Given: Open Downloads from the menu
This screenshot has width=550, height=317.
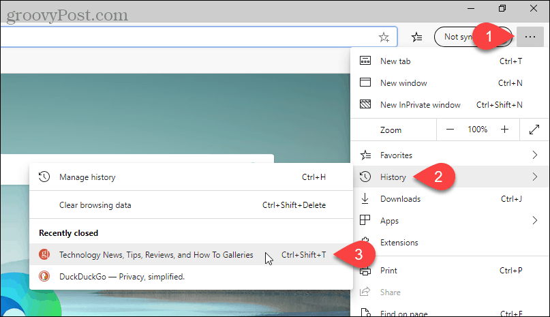Looking at the screenshot, I should tap(399, 199).
